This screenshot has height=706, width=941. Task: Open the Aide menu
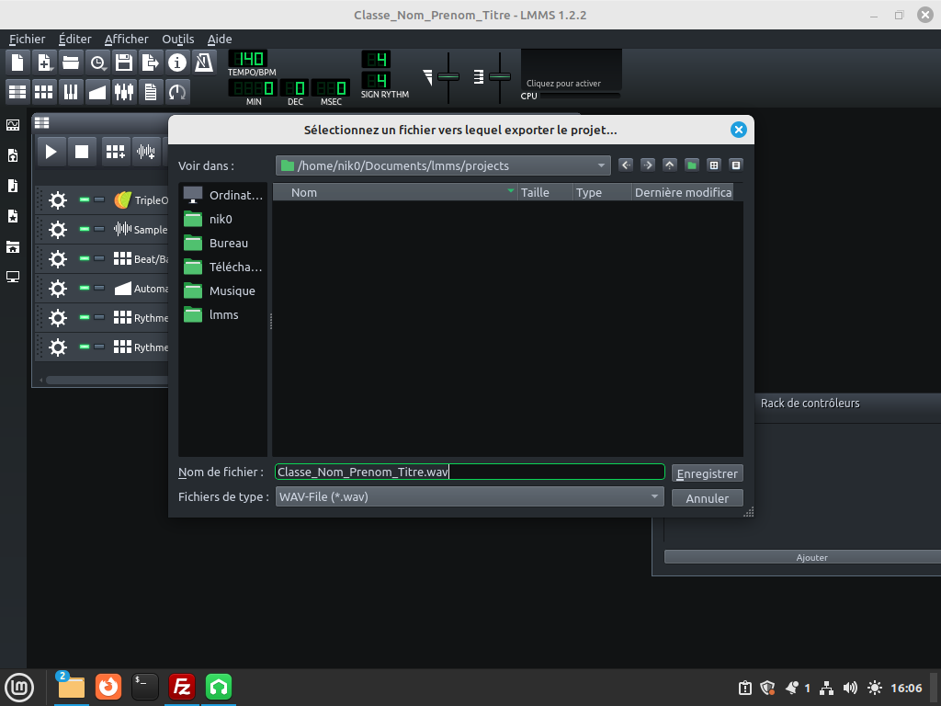point(220,39)
